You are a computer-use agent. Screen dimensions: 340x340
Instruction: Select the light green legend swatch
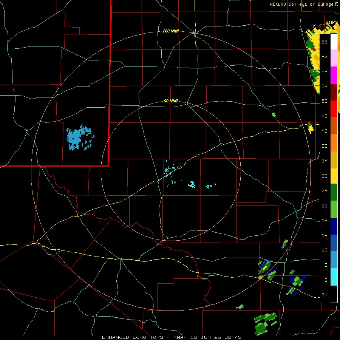click(x=334, y=209)
